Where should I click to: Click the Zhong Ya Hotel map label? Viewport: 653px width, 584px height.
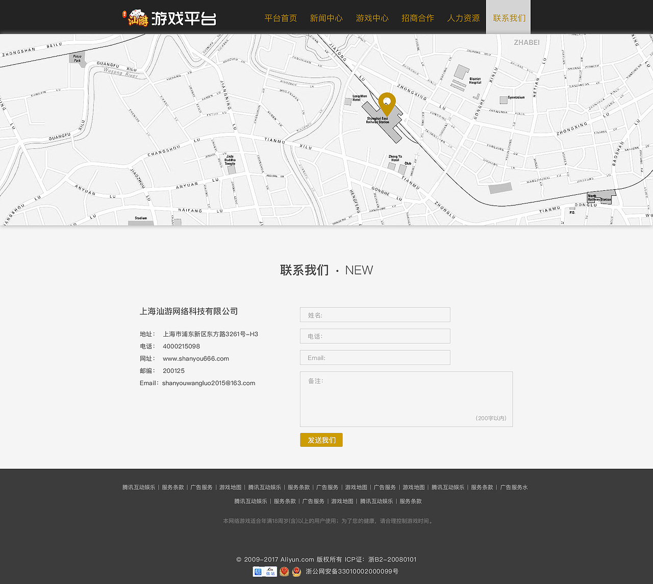tap(395, 158)
